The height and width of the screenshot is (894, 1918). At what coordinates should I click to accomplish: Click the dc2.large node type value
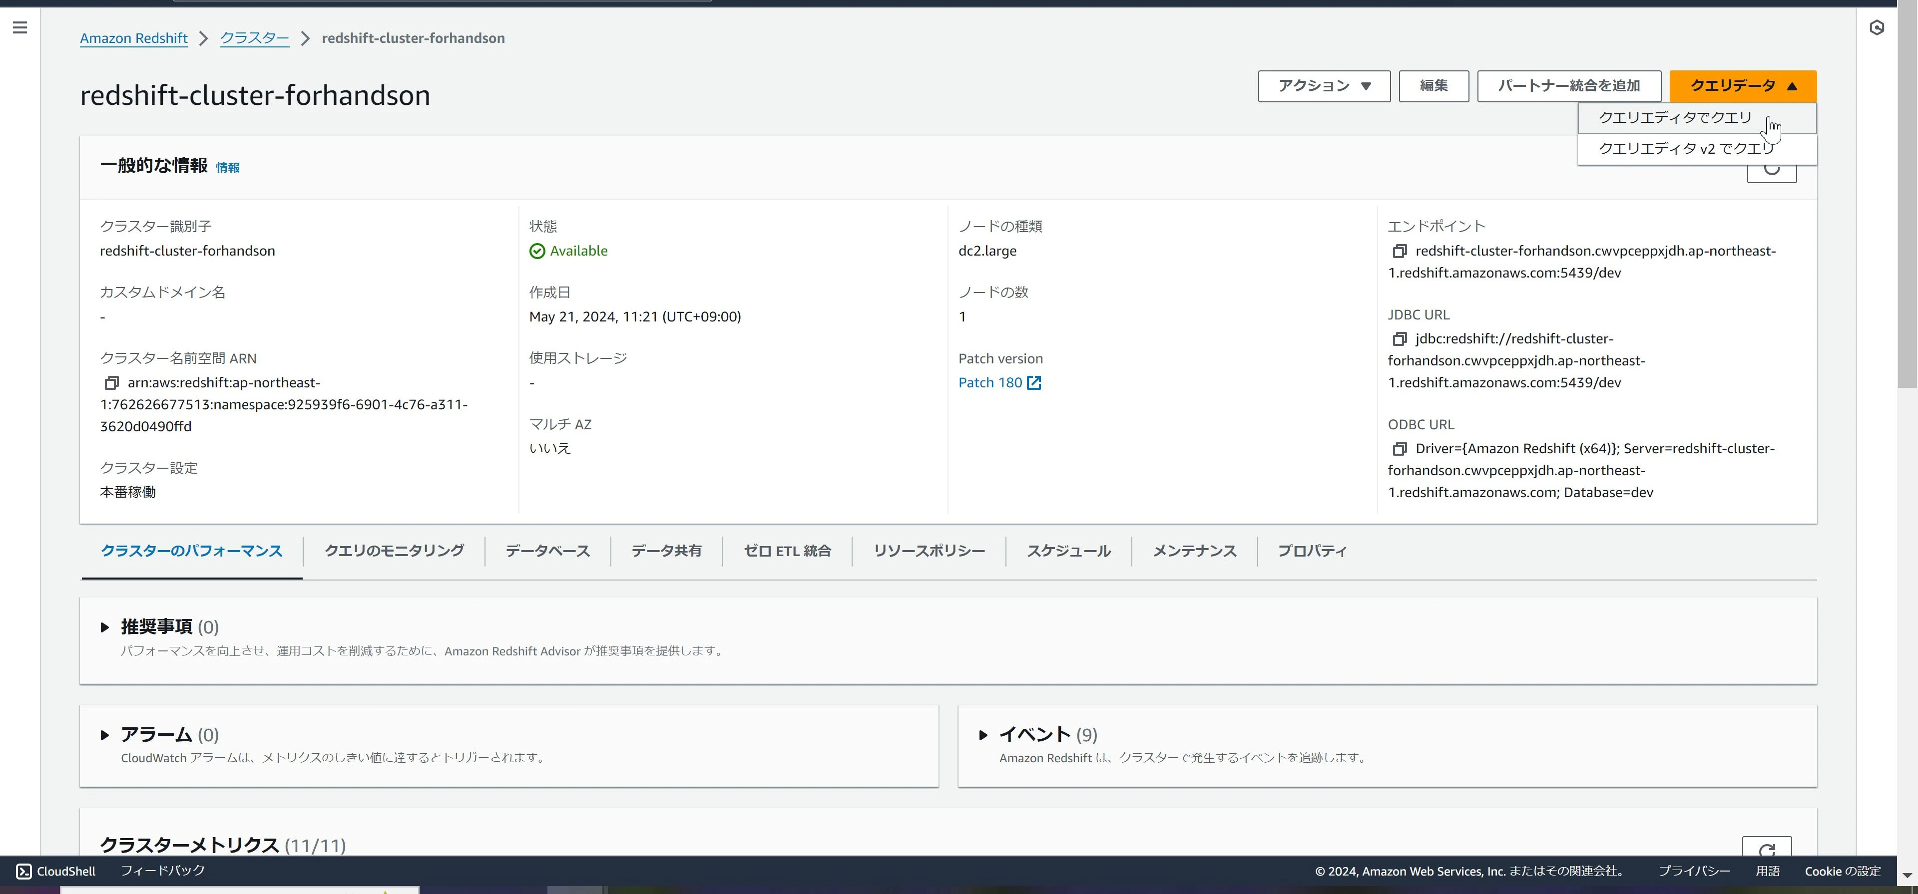pos(987,252)
